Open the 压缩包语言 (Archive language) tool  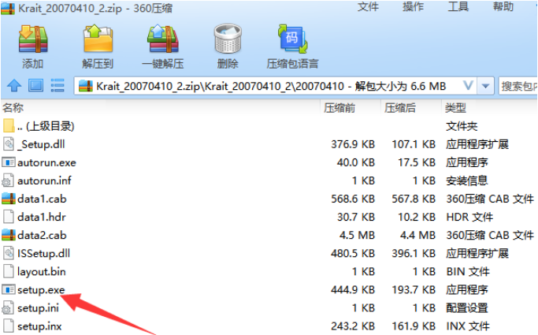(292, 46)
